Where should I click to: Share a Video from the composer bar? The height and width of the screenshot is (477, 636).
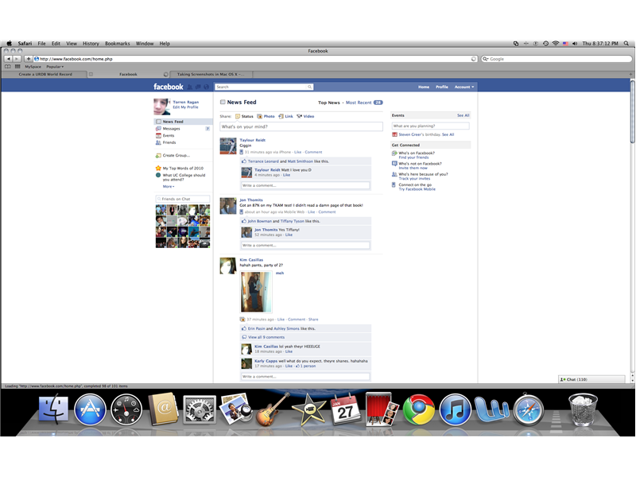[307, 116]
